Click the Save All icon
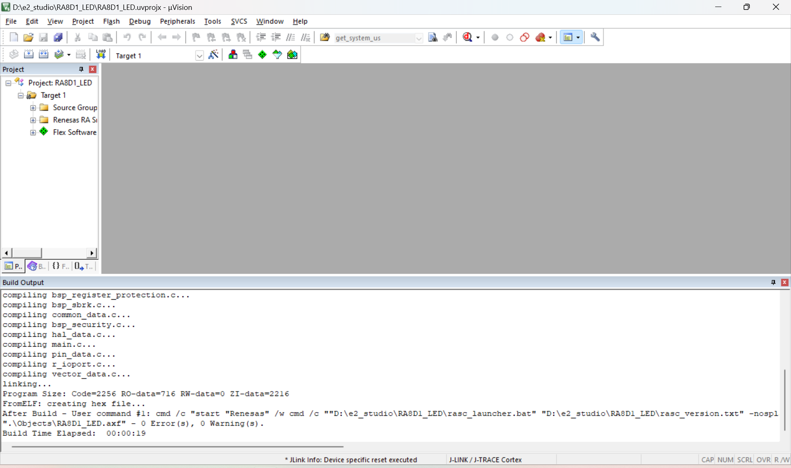Viewport: 791px width, 468px height. 58,37
